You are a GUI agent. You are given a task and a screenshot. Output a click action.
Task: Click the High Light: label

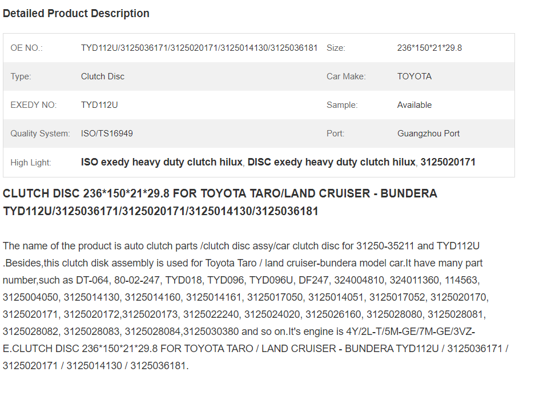(x=31, y=163)
